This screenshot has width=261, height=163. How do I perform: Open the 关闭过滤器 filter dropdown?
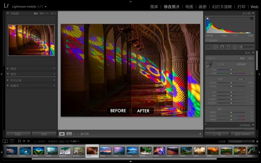(x=240, y=141)
